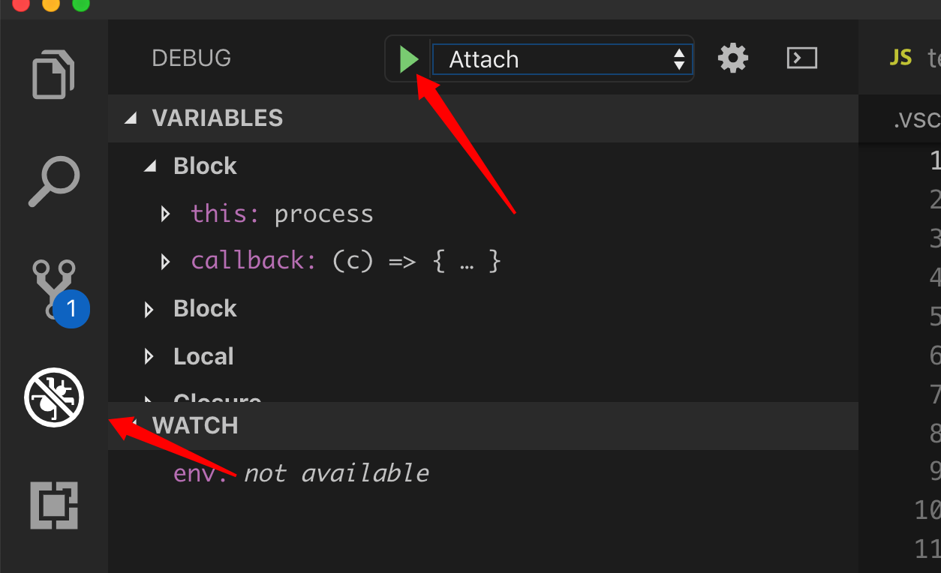Collapse the VARIABLES section
Image resolution: width=941 pixels, height=573 pixels.
[x=132, y=118]
